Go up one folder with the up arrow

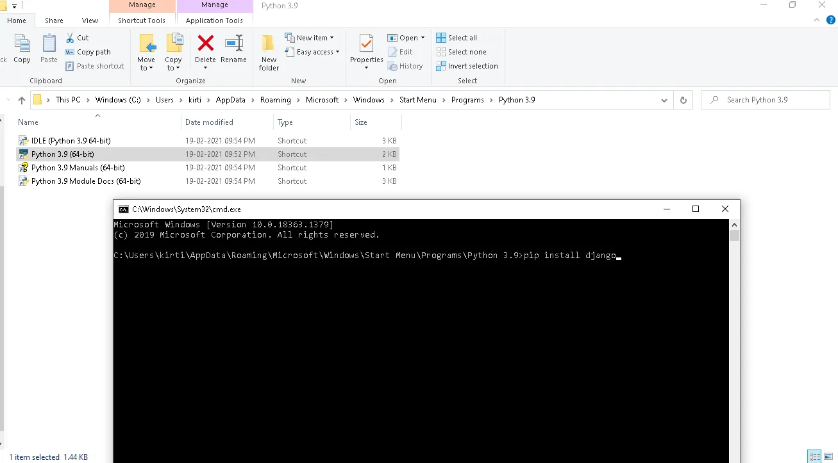22,100
